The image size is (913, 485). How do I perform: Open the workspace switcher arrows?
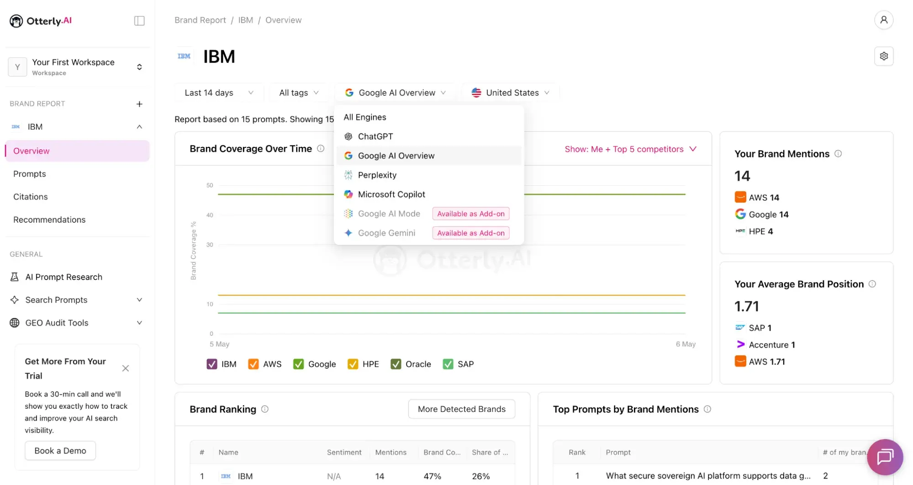[139, 67]
